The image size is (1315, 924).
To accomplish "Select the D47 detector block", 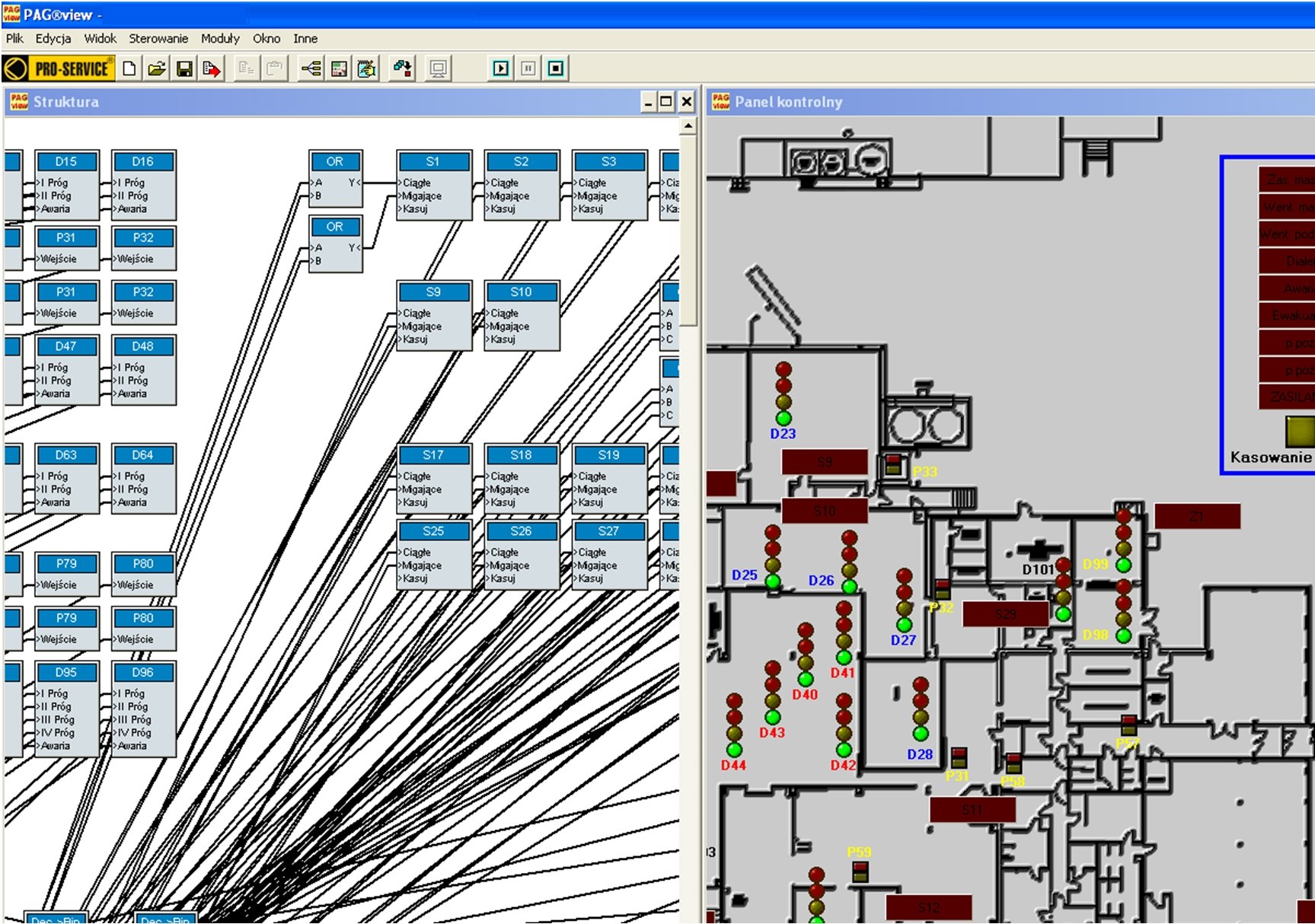I will (x=67, y=370).
